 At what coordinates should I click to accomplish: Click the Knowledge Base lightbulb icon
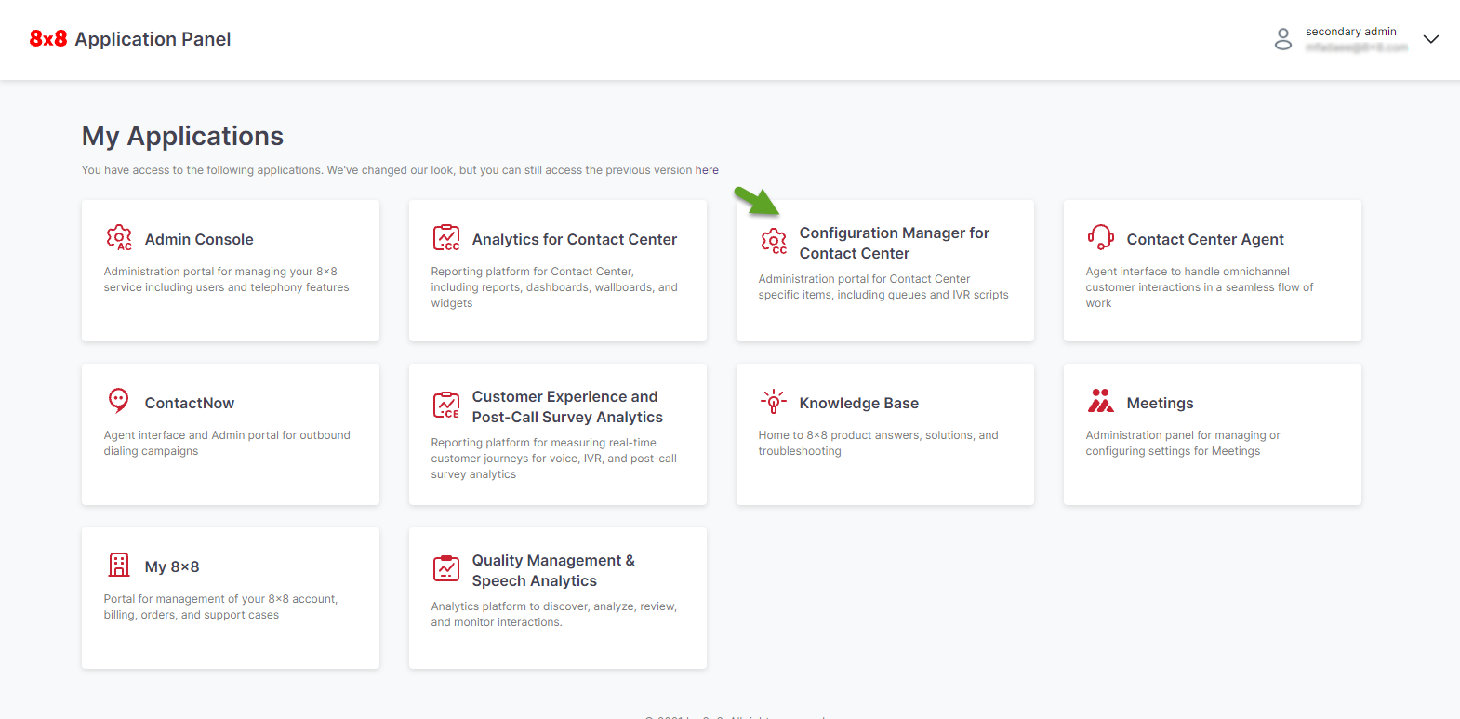[x=774, y=402]
